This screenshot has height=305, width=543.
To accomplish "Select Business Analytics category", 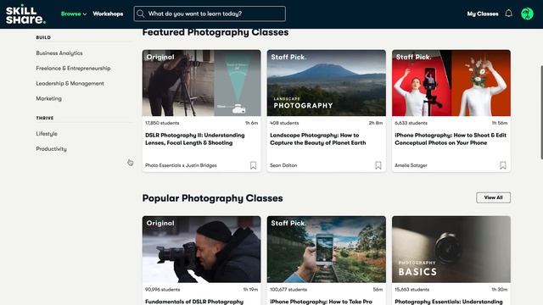I will tap(59, 53).
